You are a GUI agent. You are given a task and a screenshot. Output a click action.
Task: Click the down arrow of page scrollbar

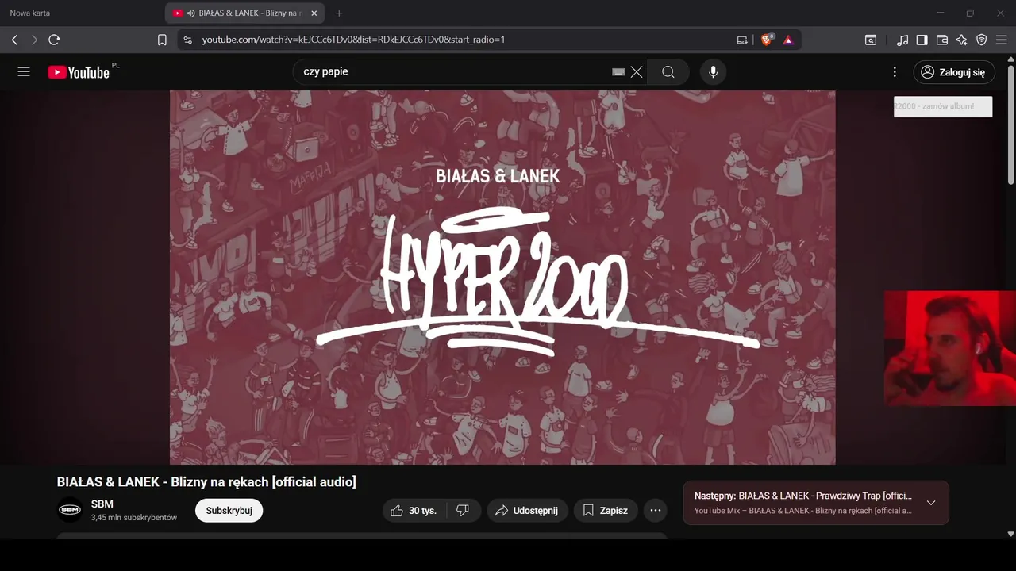(x=1010, y=535)
